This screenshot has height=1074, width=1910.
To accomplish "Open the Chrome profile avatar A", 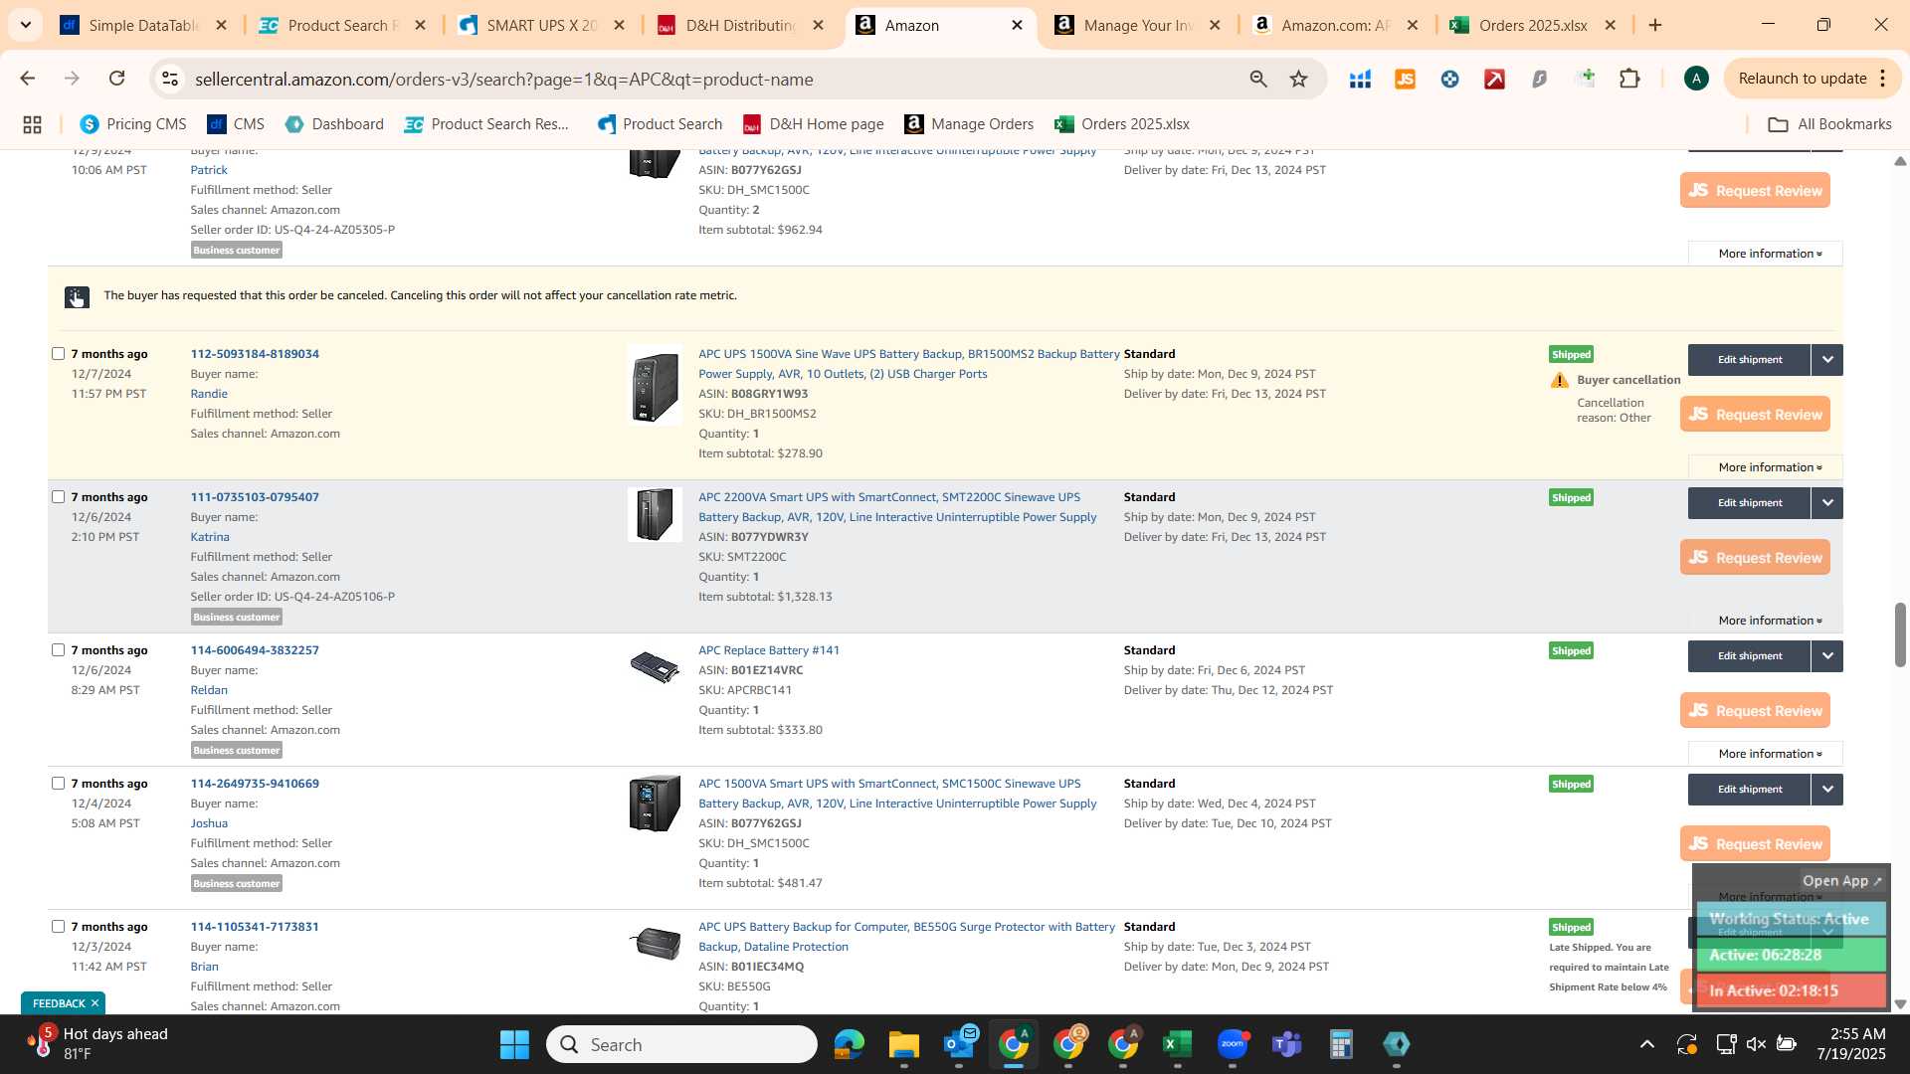I will click(x=1696, y=79).
